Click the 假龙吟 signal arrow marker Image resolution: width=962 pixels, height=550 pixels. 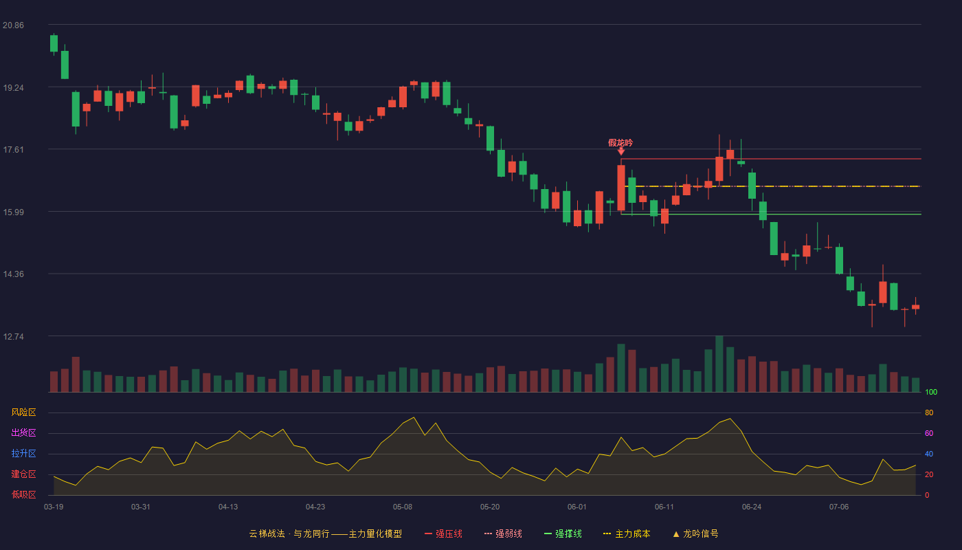pos(621,152)
